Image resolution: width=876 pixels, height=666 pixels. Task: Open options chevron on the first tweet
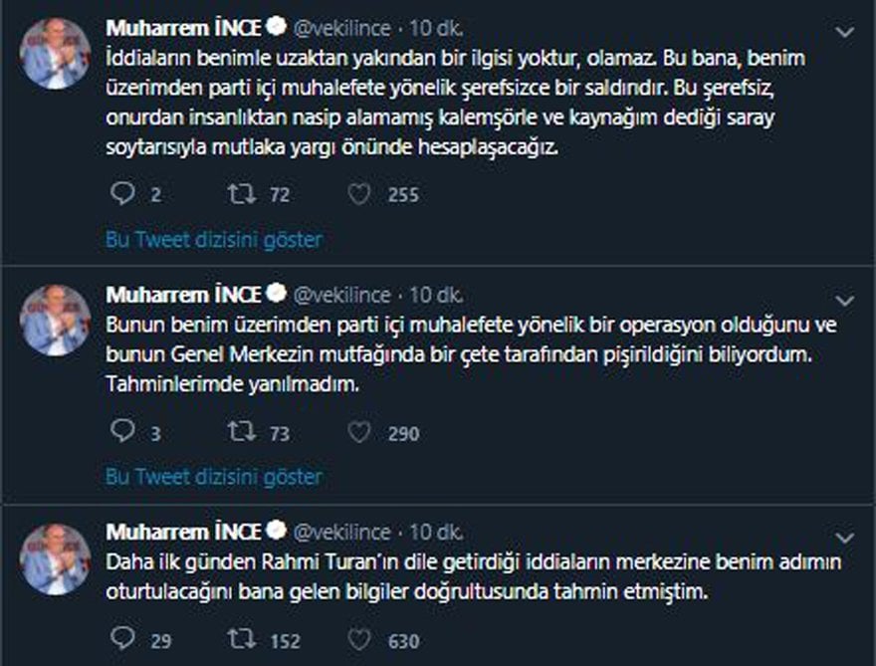click(845, 32)
